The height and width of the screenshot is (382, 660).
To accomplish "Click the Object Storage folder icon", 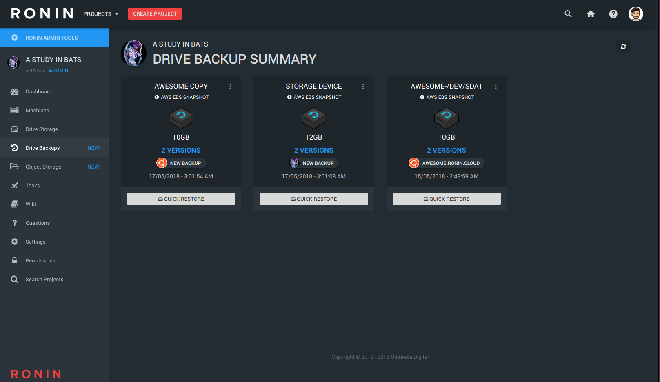I will 14,167.
